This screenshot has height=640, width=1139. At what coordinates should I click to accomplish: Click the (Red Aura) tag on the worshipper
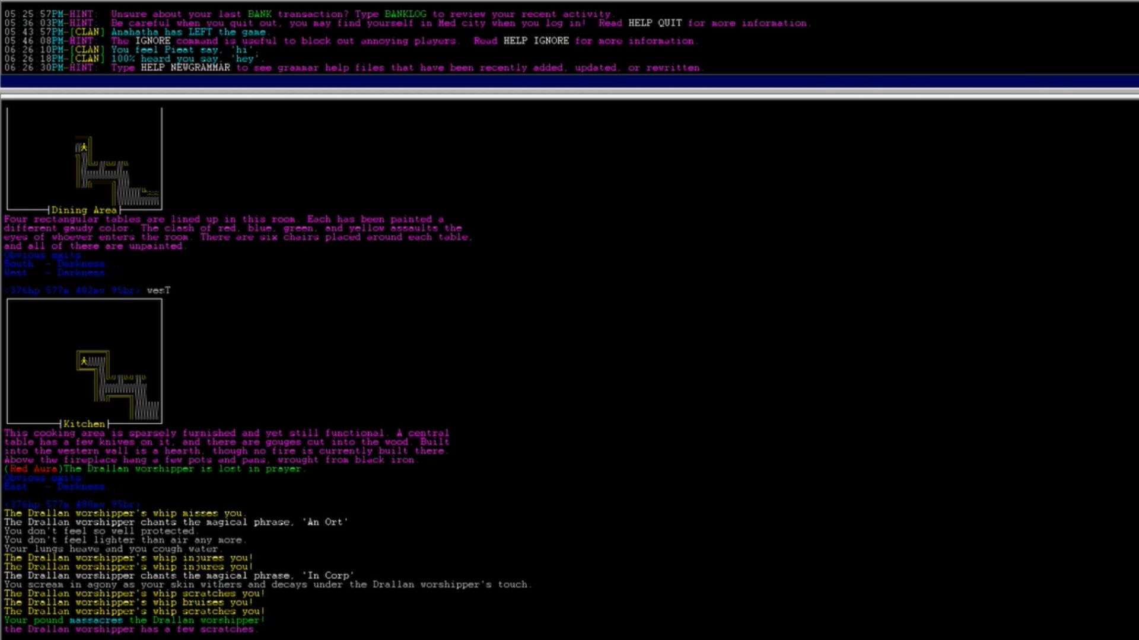coord(33,469)
